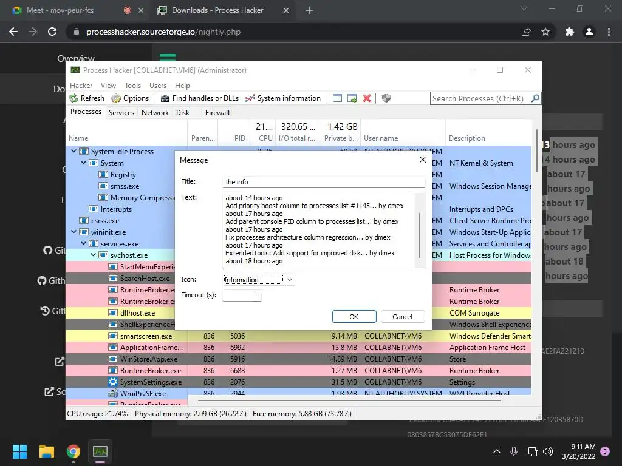Switch to the Network tab
Image resolution: width=622 pixels, height=466 pixels.
[x=155, y=112]
